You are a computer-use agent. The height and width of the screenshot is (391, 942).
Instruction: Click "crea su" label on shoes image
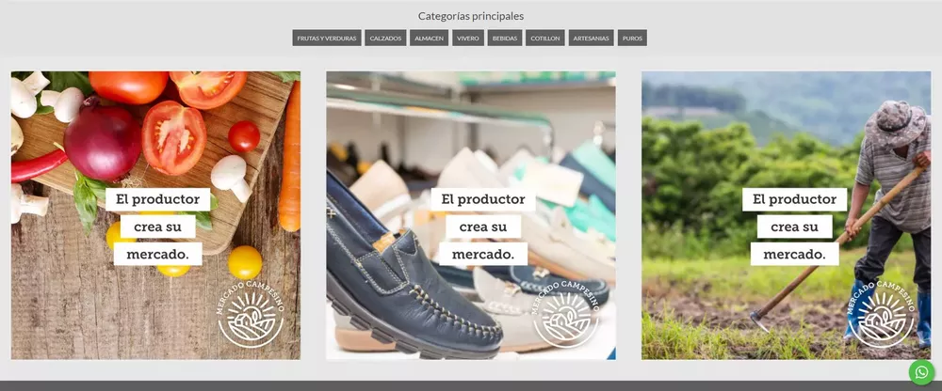(482, 227)
